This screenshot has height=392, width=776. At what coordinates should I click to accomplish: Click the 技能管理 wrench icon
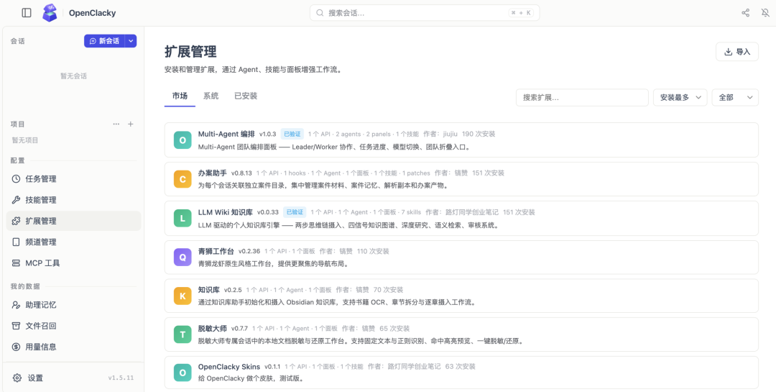pyautogui.click(x=16, y=200)
